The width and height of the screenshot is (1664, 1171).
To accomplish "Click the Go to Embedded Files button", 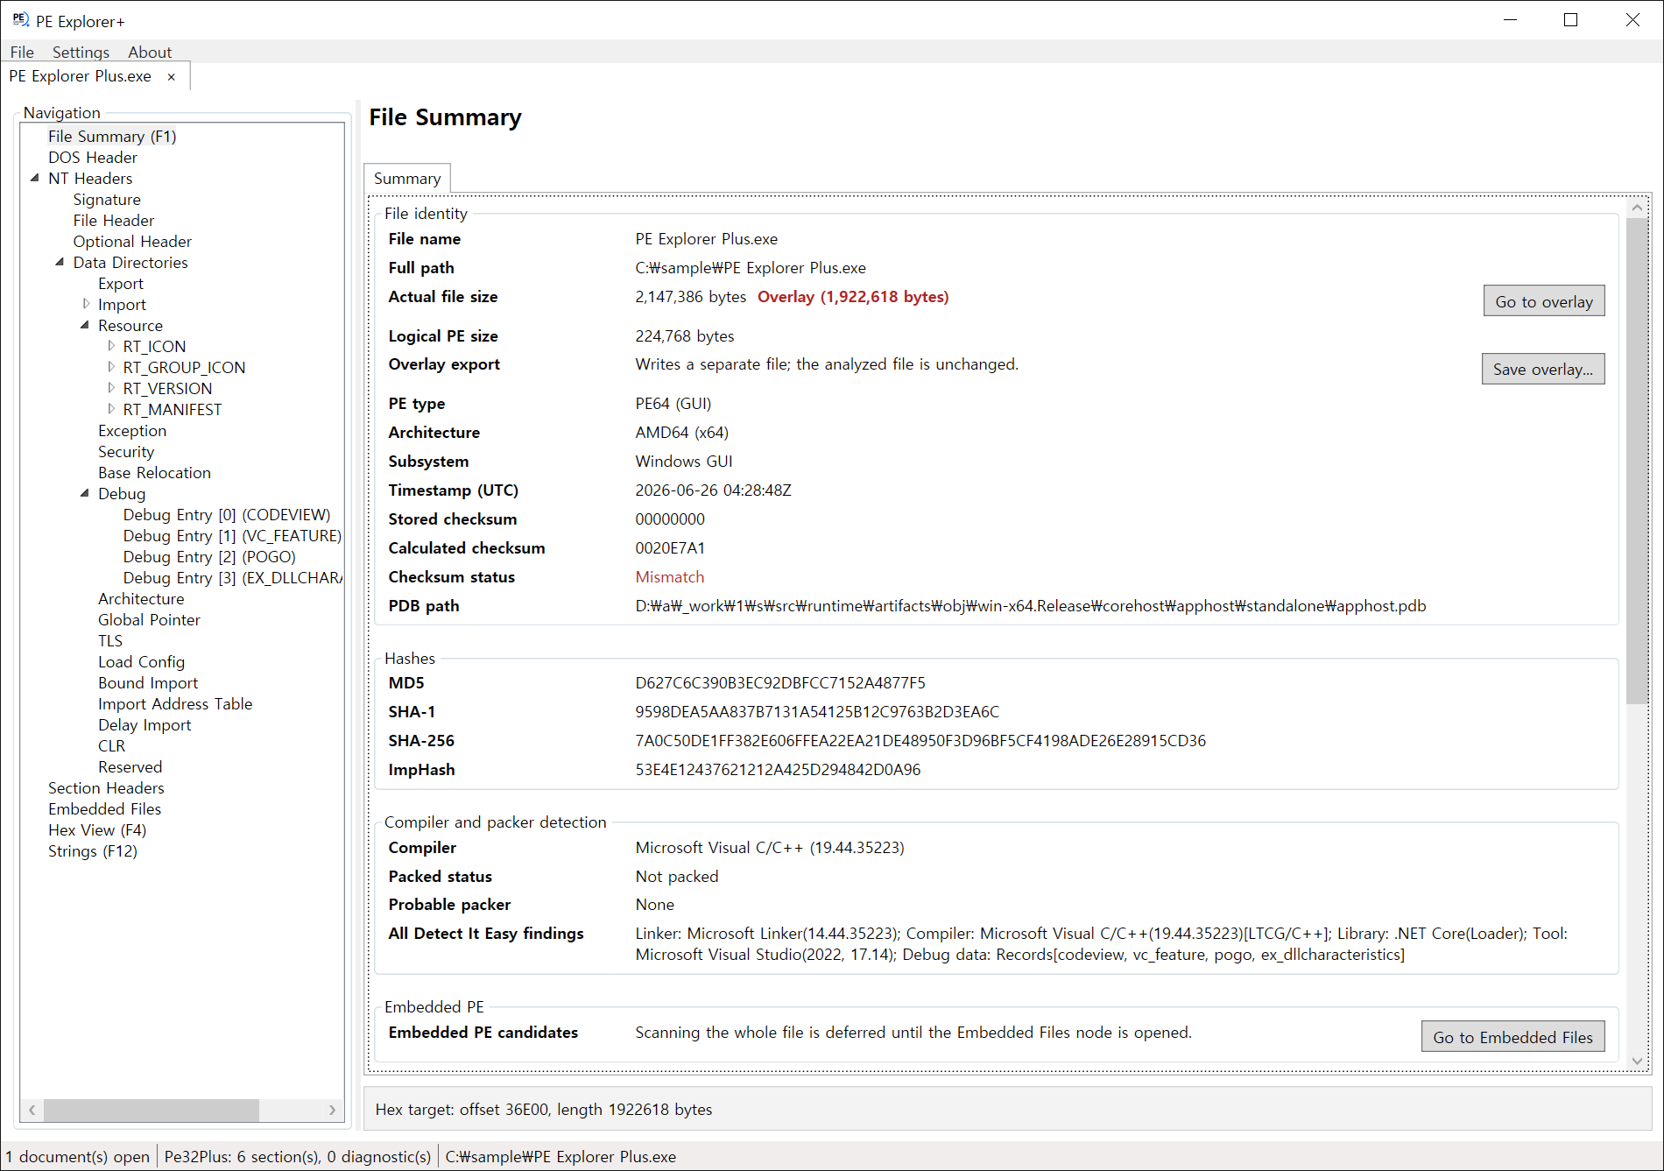I will [x=1513, y=1037].
